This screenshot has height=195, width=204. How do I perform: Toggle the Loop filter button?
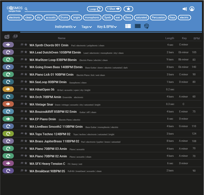(95, 9)
